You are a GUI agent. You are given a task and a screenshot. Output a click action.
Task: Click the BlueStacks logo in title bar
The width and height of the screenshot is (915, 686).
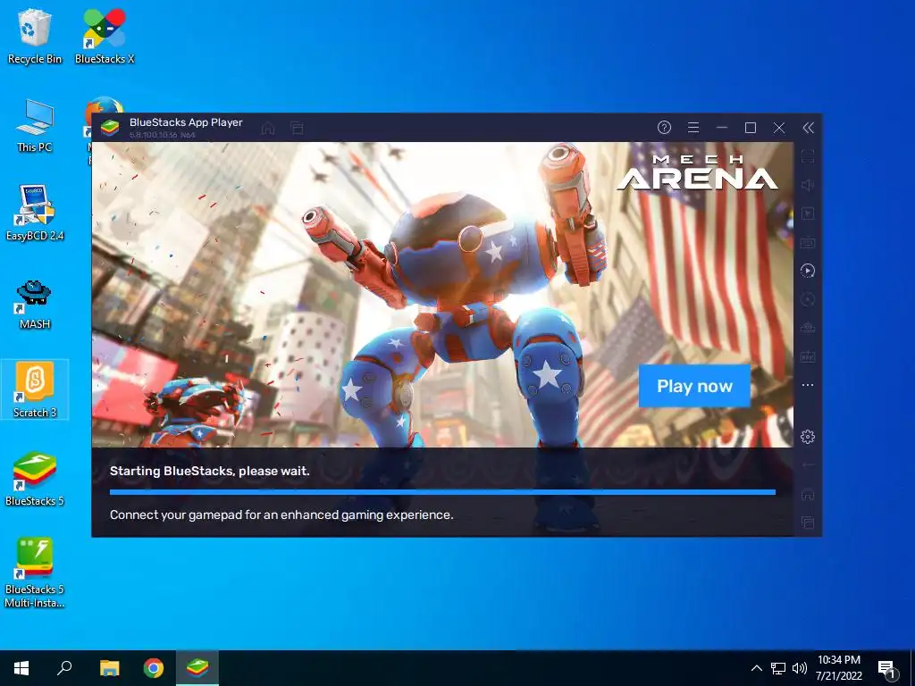coord(110,127)
